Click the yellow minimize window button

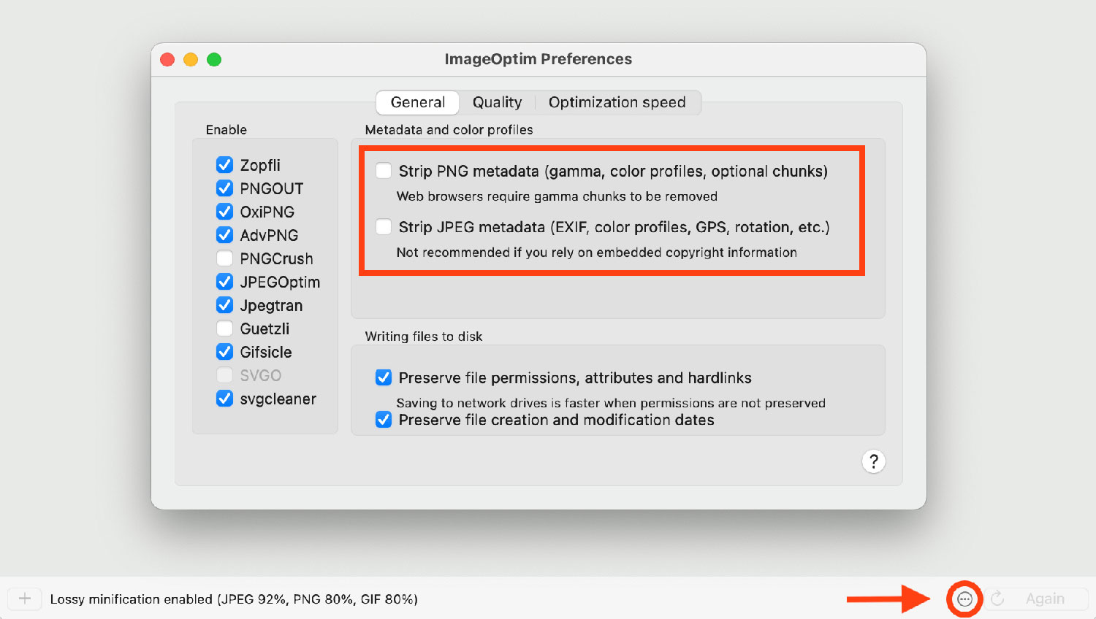(191, 59)
